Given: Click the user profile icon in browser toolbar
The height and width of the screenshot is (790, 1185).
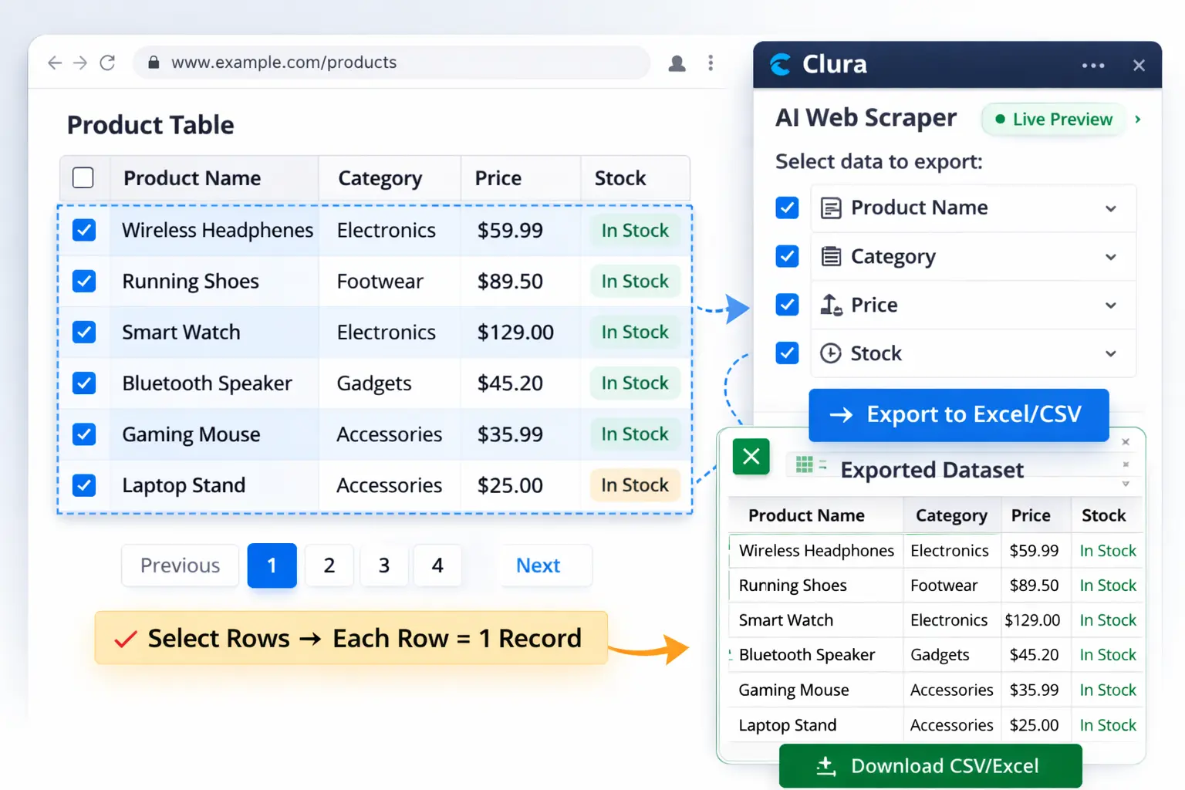Looking at the screenshot, I should click(677, 62).
